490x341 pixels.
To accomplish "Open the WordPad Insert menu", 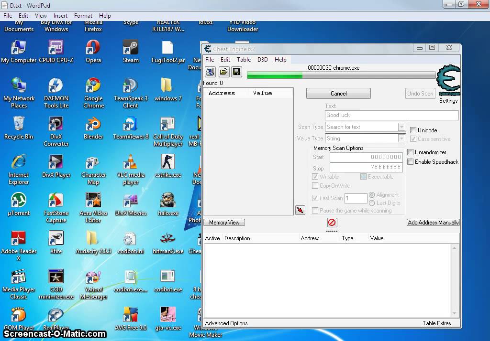I will click(60, 16).
